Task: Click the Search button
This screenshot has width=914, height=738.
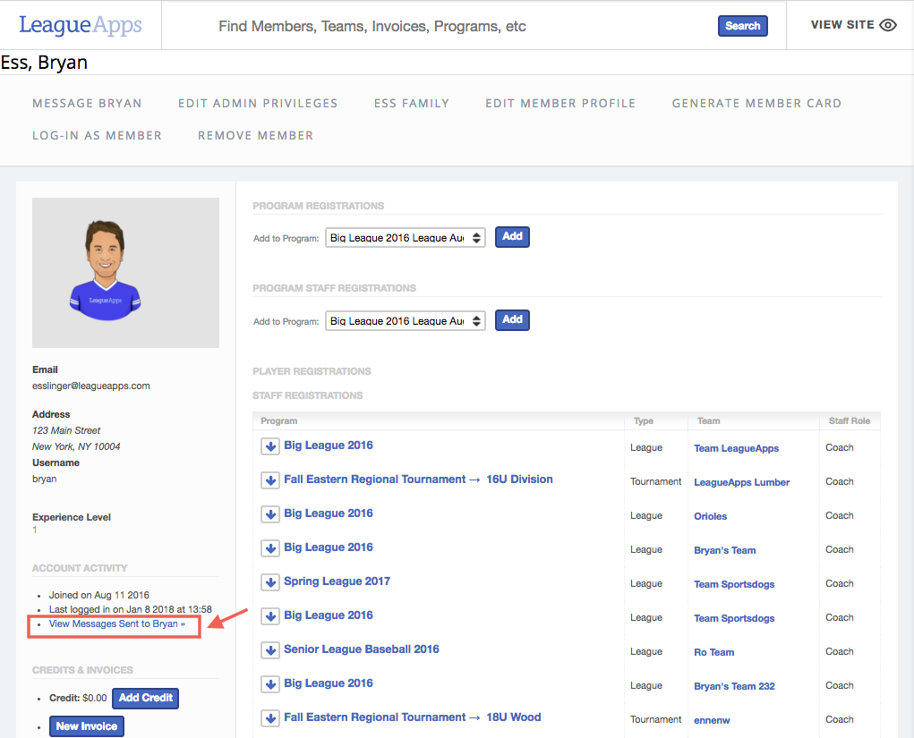Action: [x=743, y=26]
